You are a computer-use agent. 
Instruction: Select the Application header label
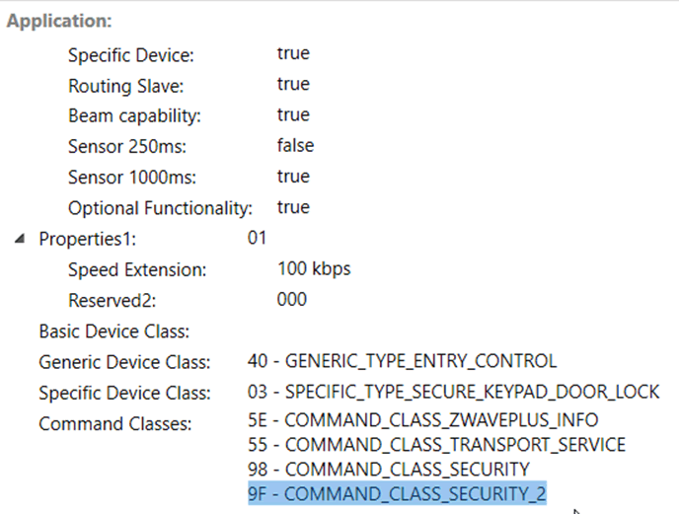pyautogui.click(x=59, y=21)
